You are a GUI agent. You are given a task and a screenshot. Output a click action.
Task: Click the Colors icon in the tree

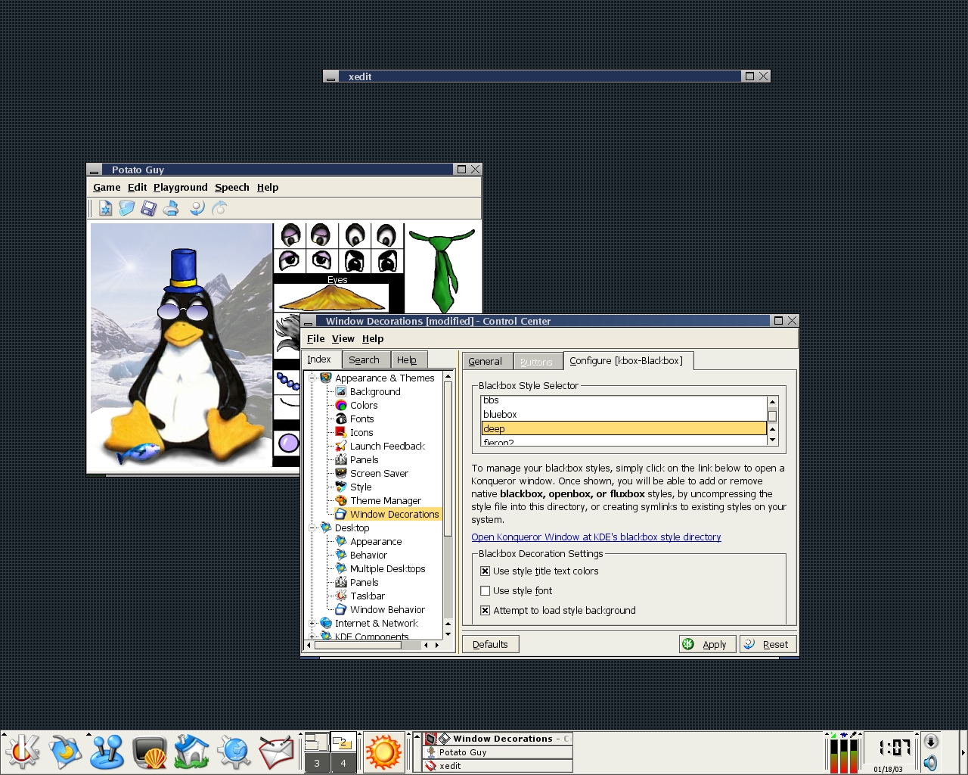tap(341, 406)
